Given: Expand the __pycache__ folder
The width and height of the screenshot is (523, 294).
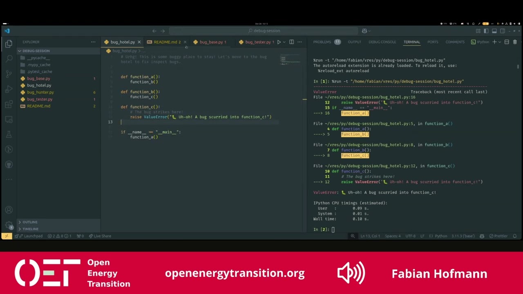Looking at the screenshot, I should [x=58, y=58].
